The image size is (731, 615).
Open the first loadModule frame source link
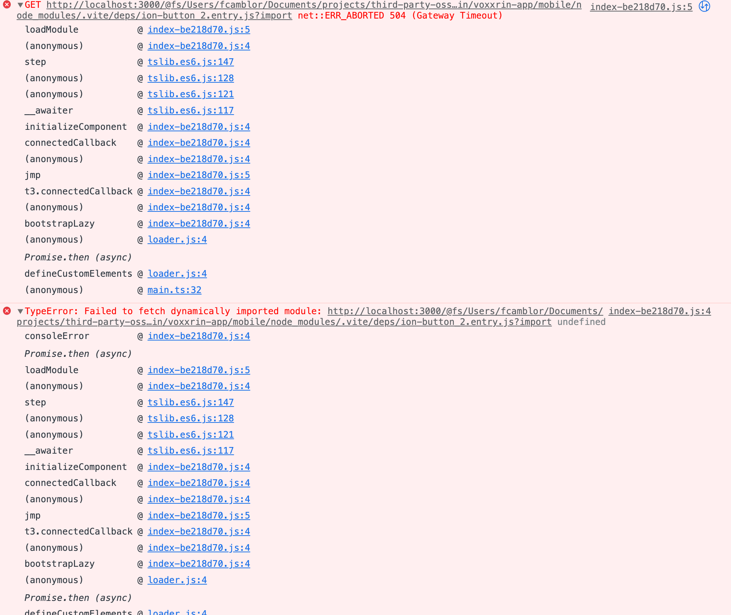pos(199,30)
